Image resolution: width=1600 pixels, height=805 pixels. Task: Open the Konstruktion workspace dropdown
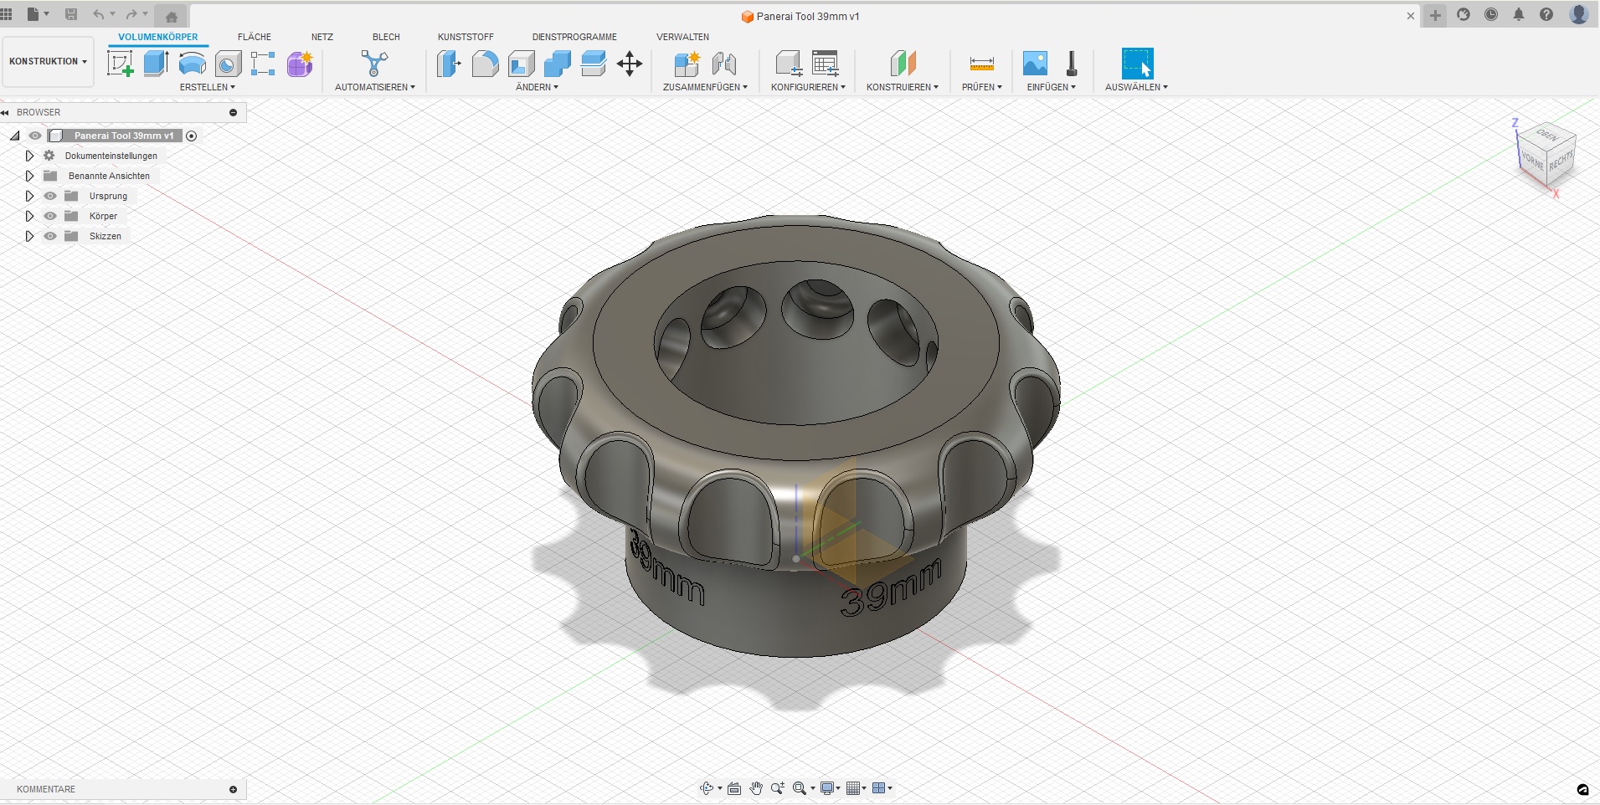click(48, 61)
